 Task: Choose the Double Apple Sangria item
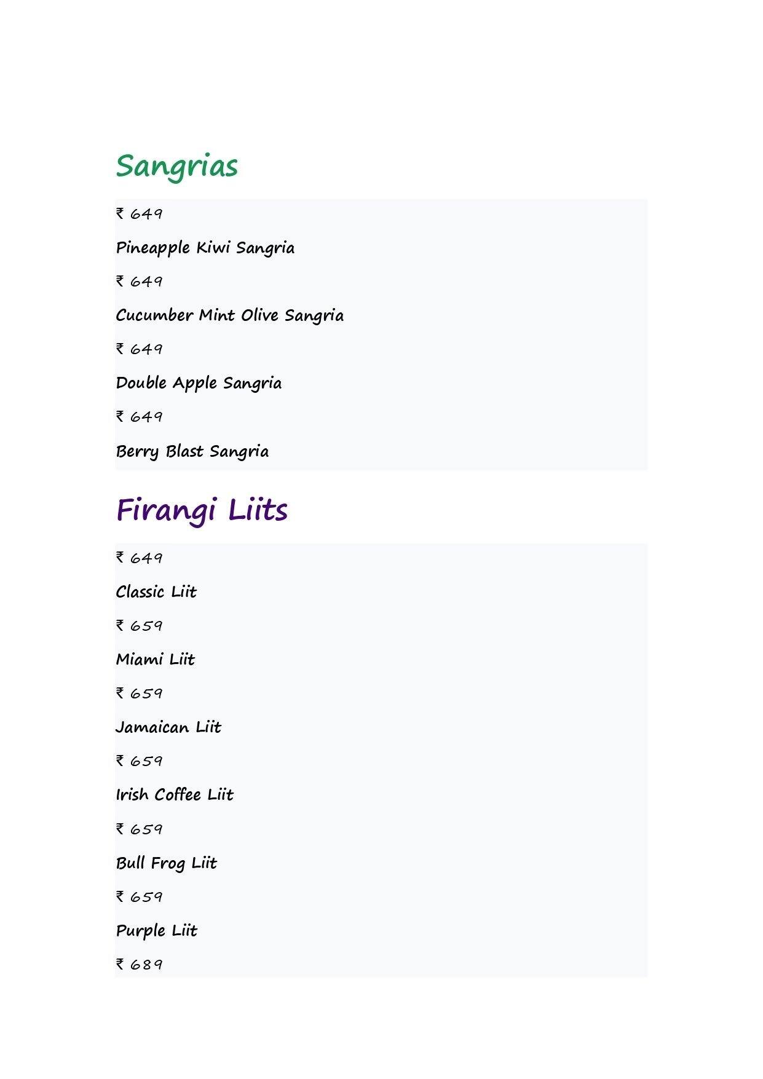click(x=199, y=383)
